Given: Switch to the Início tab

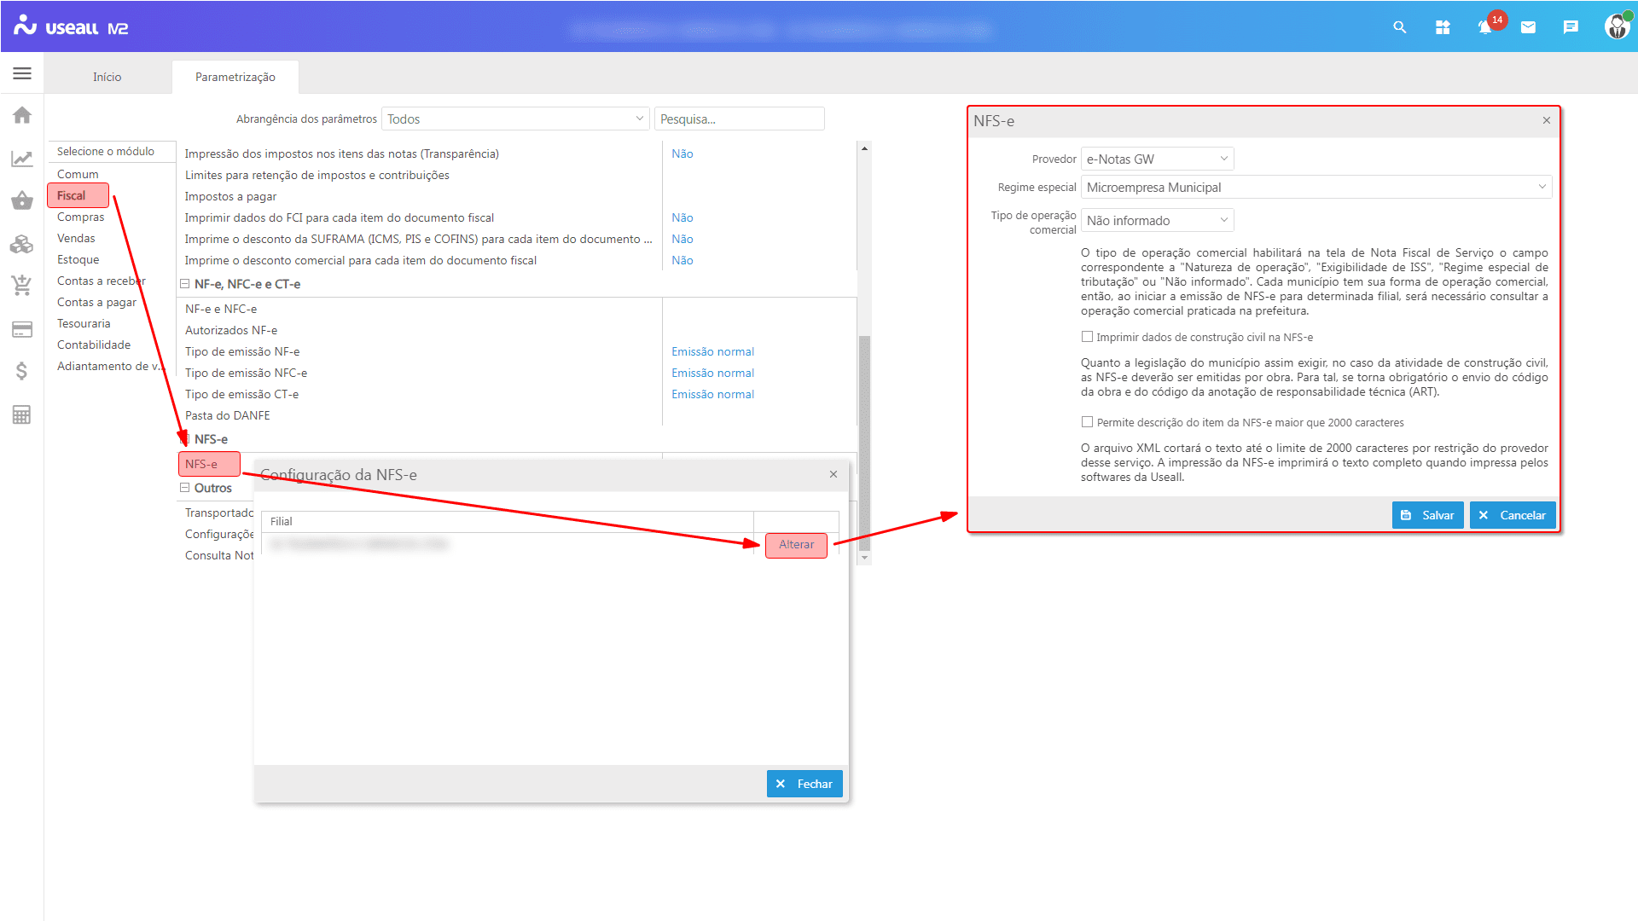Looking at the screenshot, I should [x=107, y=77].
